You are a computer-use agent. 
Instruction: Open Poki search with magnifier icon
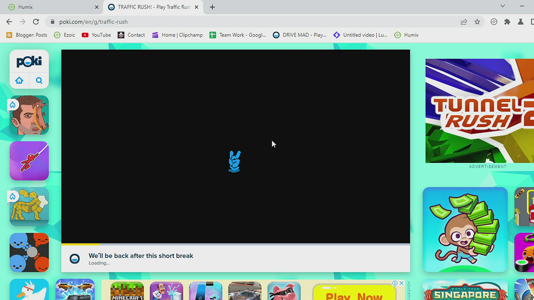point(39,81)
